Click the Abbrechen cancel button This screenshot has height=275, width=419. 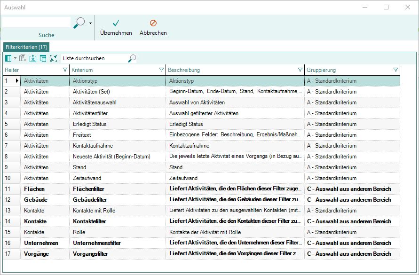(x=153, y=28)
